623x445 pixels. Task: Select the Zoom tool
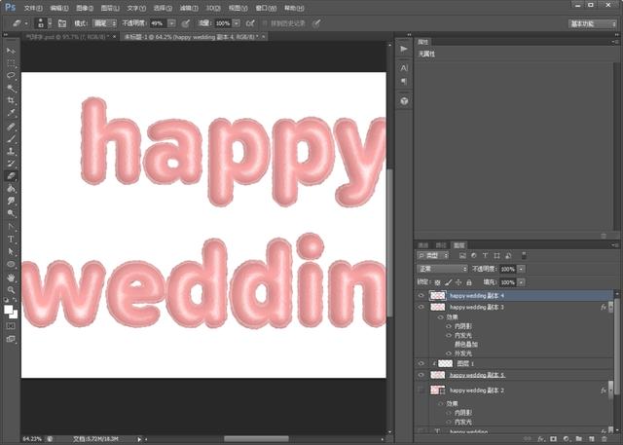11,289
